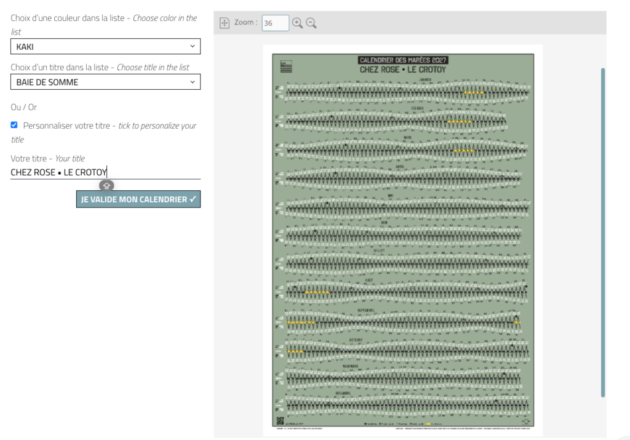Open the KAKI color dropdown
Image resolution: width=630 pixels, height=440 pixels.
point(105,47)
